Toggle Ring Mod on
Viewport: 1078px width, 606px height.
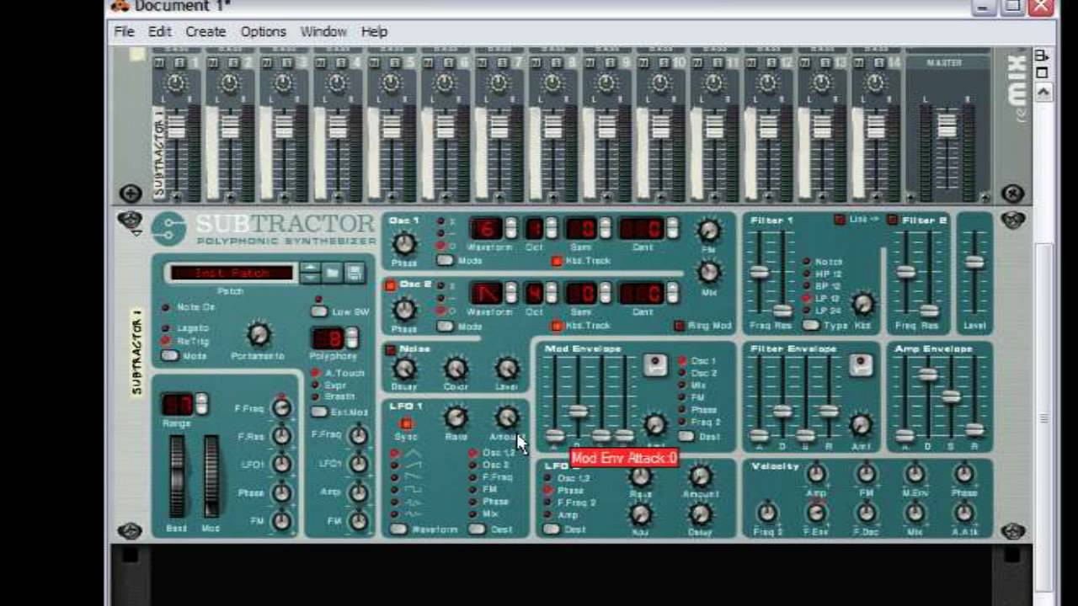tap(680, 326)
